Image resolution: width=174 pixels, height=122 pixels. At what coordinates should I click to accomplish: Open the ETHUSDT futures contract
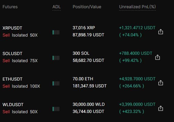[12, 79]
